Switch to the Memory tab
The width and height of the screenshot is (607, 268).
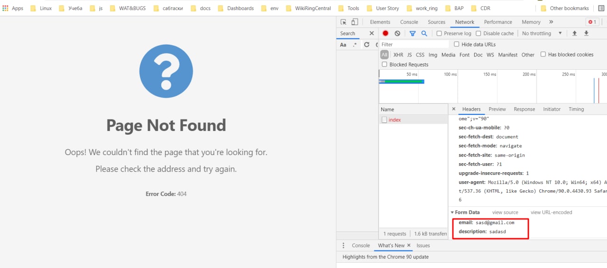[x=531, y=22]
